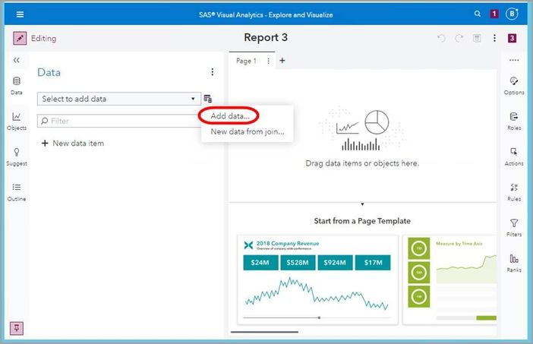The image size is (533, 344).
Task: Open the Suggest pane
Action: [16, 156]
